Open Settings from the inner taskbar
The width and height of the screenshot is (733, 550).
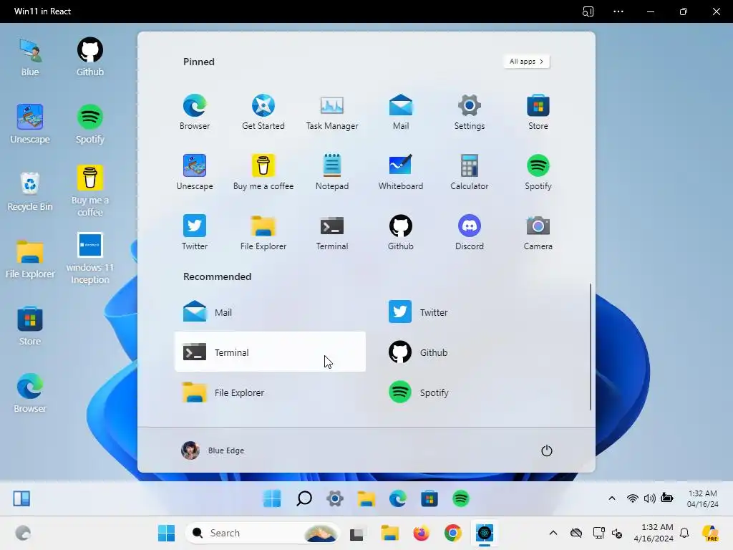coord(335,498)
